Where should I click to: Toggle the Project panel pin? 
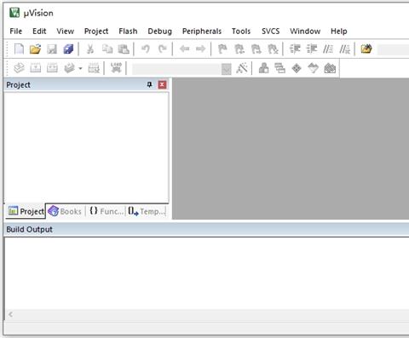149,84
